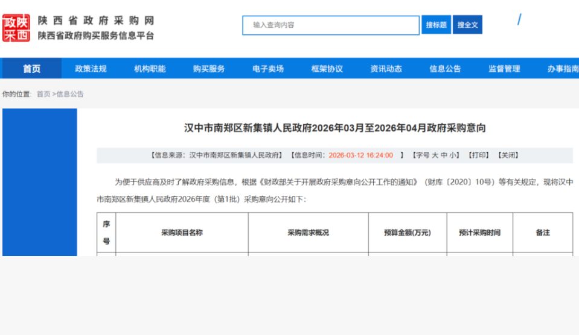Click the 打印 print link

[479, 155]
